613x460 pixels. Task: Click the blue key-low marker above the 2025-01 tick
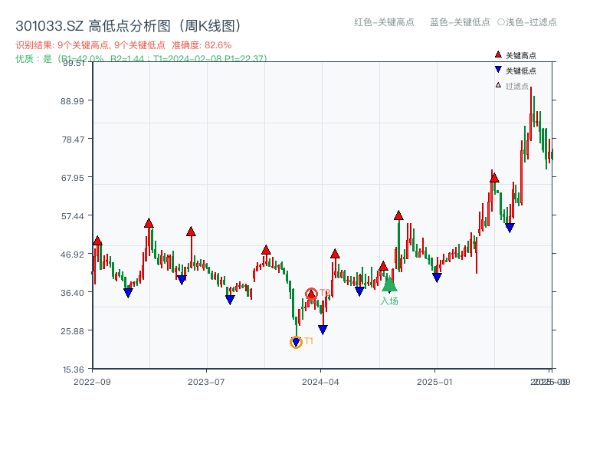pyautogui.click(x=437, y=278)
